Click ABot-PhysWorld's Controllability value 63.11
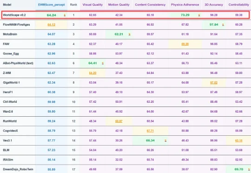 tap(238, 63)
